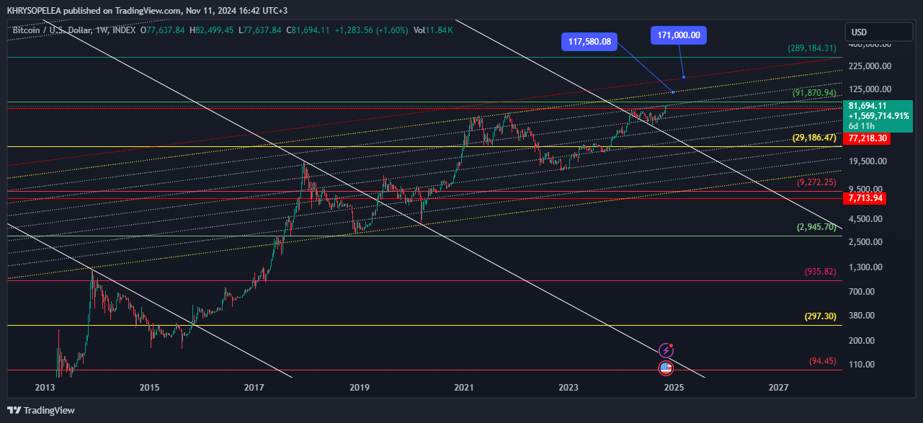
Task: Click the open value O77,637.84
Action: pos(163,30)
